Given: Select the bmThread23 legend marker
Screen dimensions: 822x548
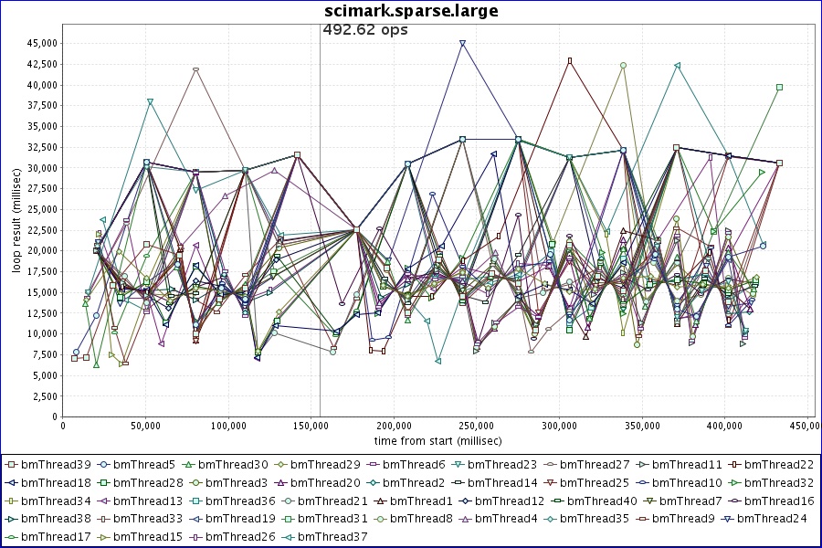Looking at the screenshot, I should click(461, 465).
